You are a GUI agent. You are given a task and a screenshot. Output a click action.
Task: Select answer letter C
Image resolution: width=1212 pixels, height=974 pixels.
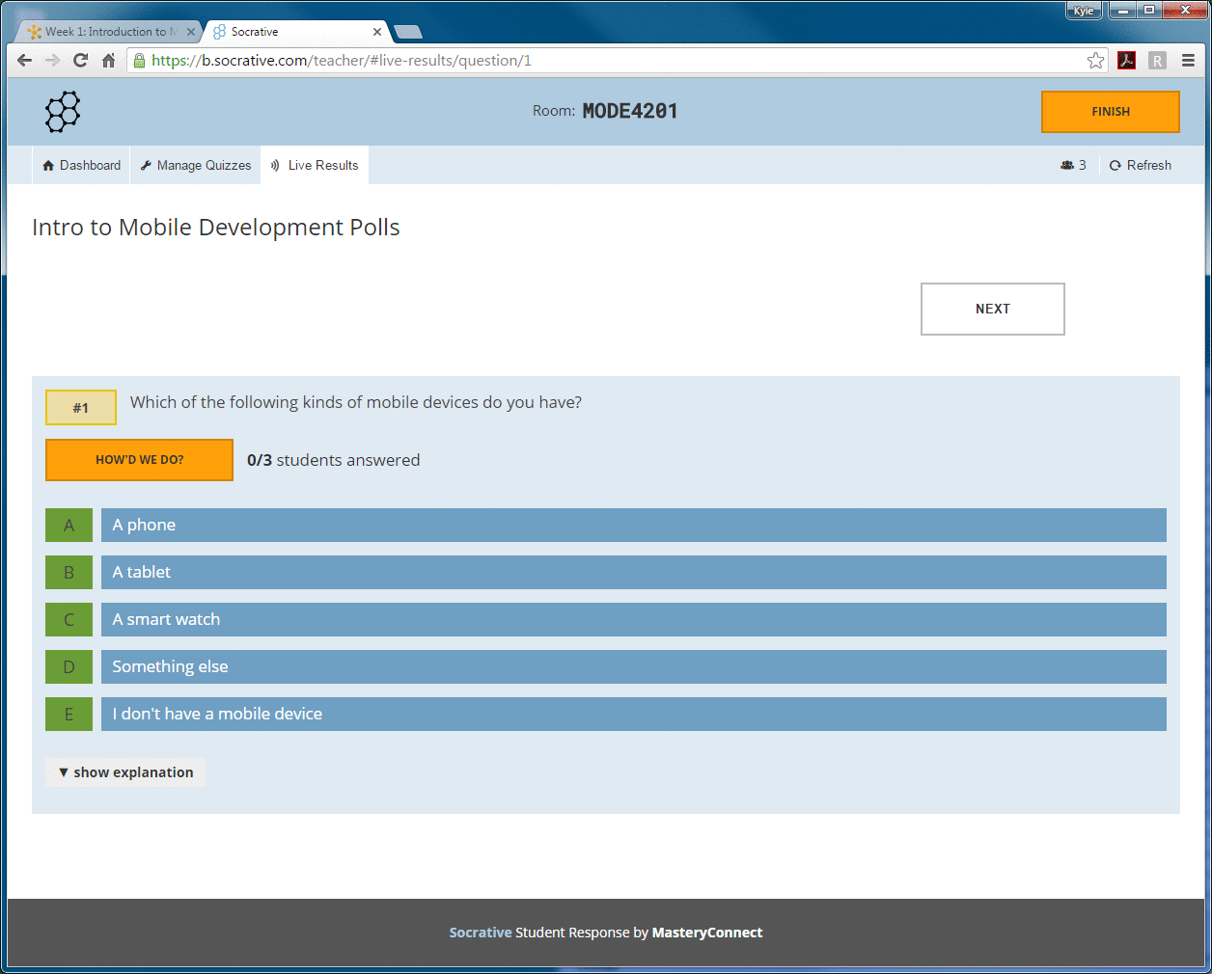69,620
